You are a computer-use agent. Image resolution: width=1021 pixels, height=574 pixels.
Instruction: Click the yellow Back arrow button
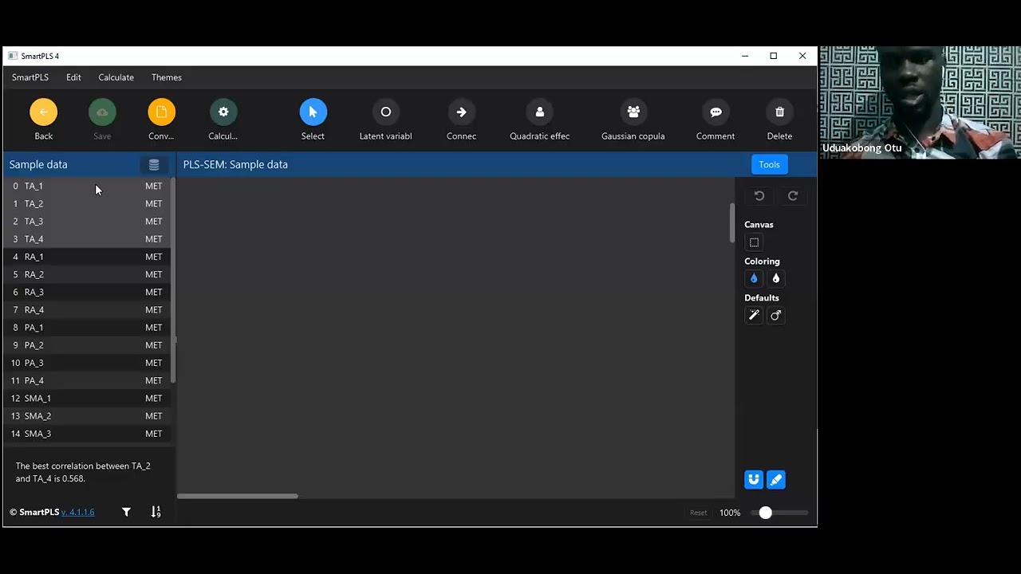coord(44,112)
